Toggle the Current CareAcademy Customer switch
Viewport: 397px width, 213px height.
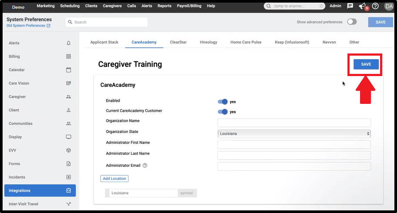(223, 112)
